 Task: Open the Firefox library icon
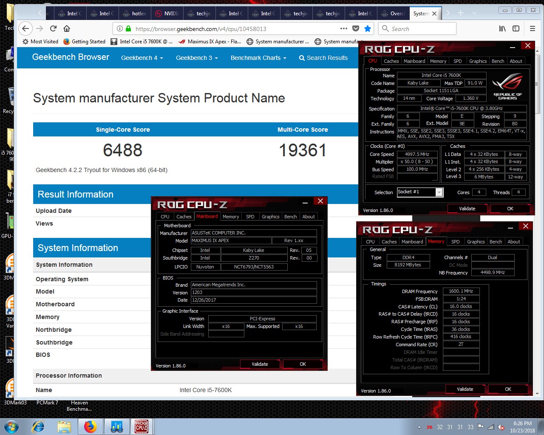502,28
